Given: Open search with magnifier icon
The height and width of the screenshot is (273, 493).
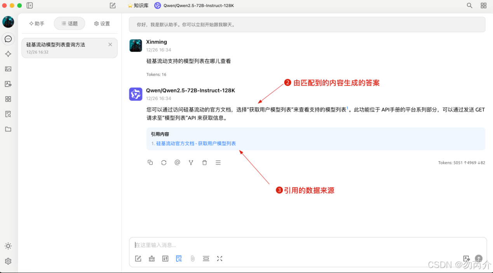Looking at the screenshot, I should pos(470,5).
